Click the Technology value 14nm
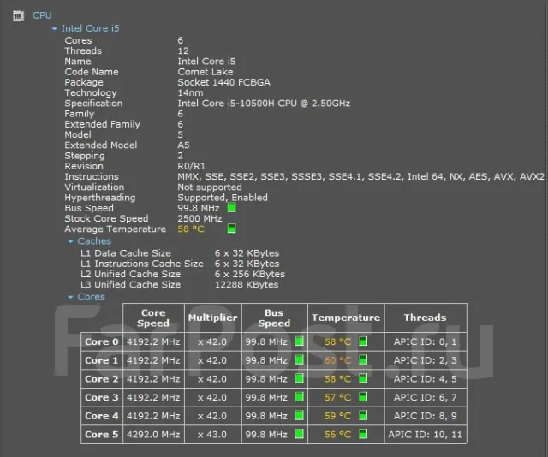This screenshot has height=457, width=548. coord(190,93)
